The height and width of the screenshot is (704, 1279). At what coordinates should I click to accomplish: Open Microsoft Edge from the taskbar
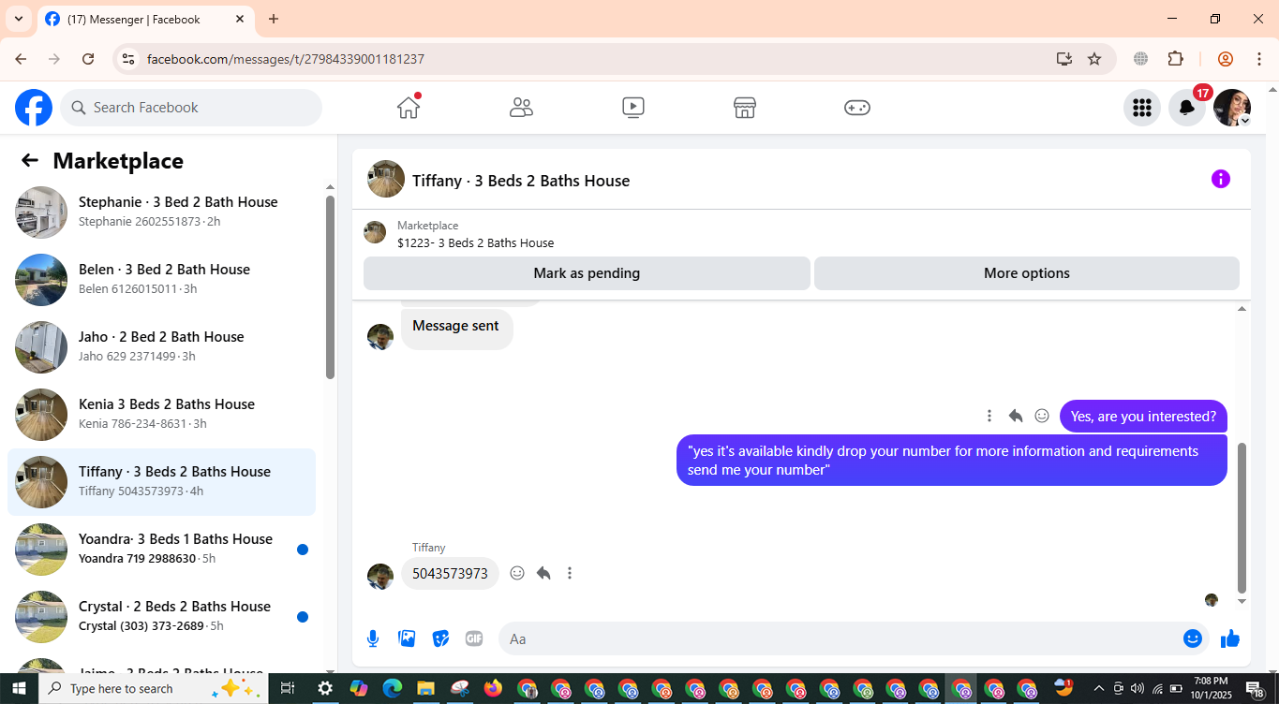pos(392,689)
